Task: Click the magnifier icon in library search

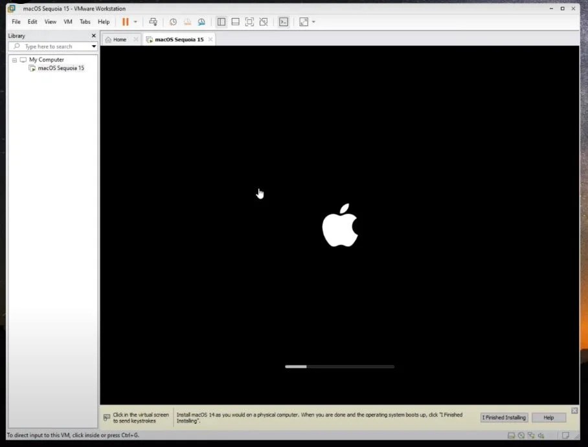Action: (x=16, y=46)
